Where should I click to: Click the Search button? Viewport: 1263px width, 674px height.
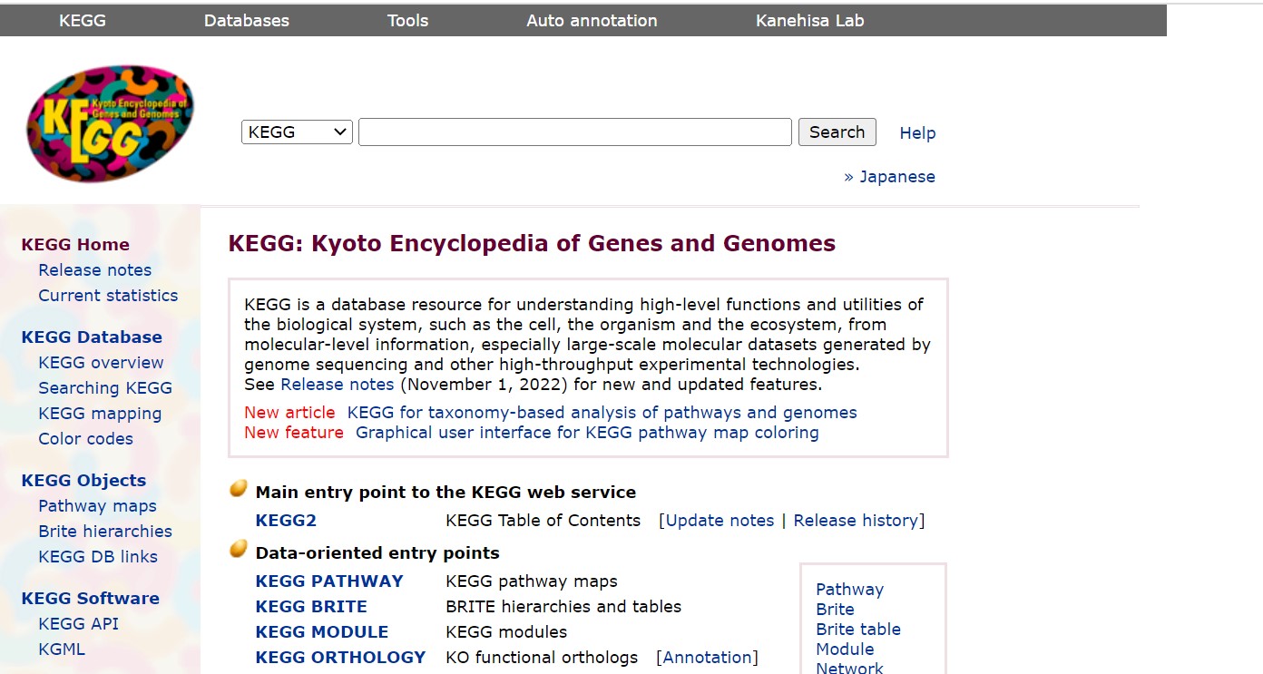pyautogui.click(x=837, y=132)
